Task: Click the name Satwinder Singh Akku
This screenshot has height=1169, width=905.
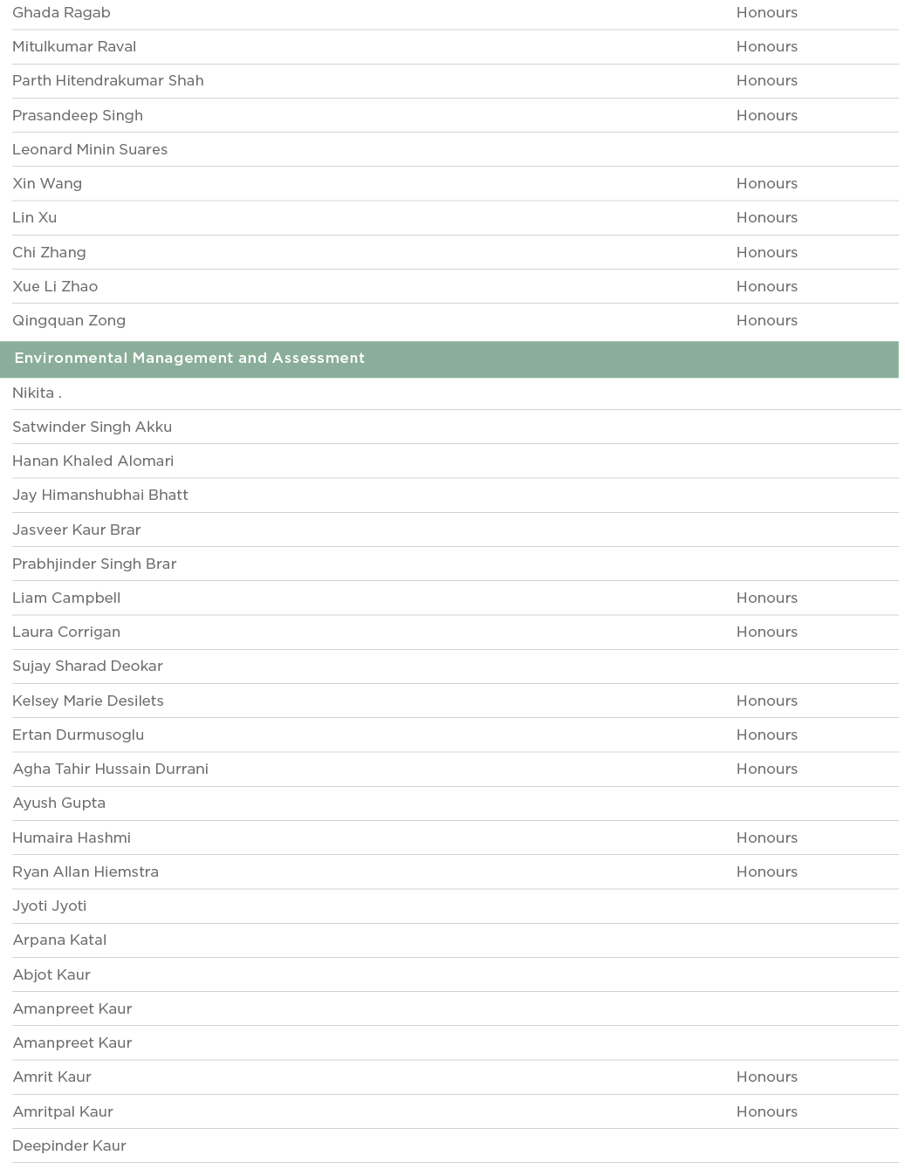Action: 92,427
